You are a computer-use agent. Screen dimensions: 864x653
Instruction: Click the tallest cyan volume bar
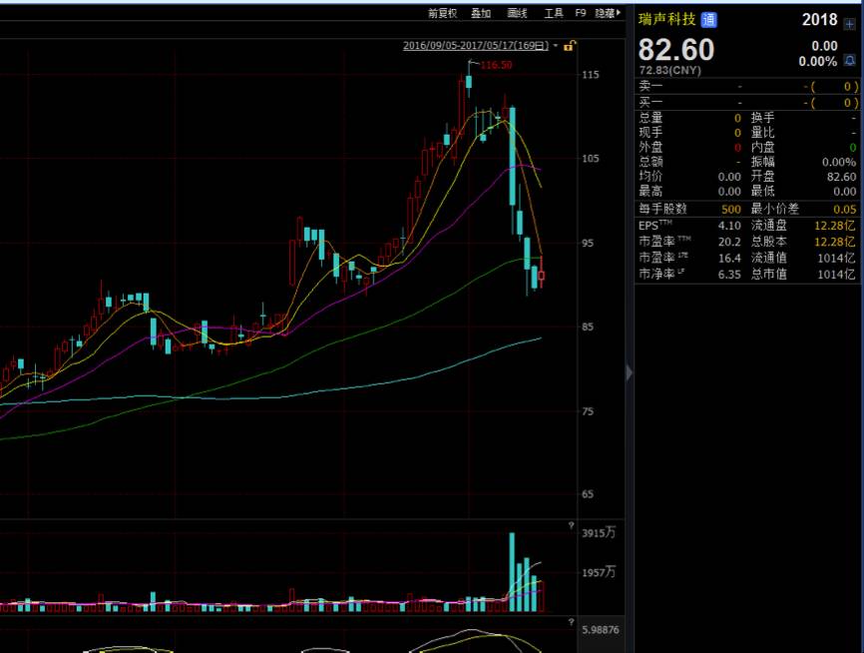pyautogui.click(x=512, y=572)
